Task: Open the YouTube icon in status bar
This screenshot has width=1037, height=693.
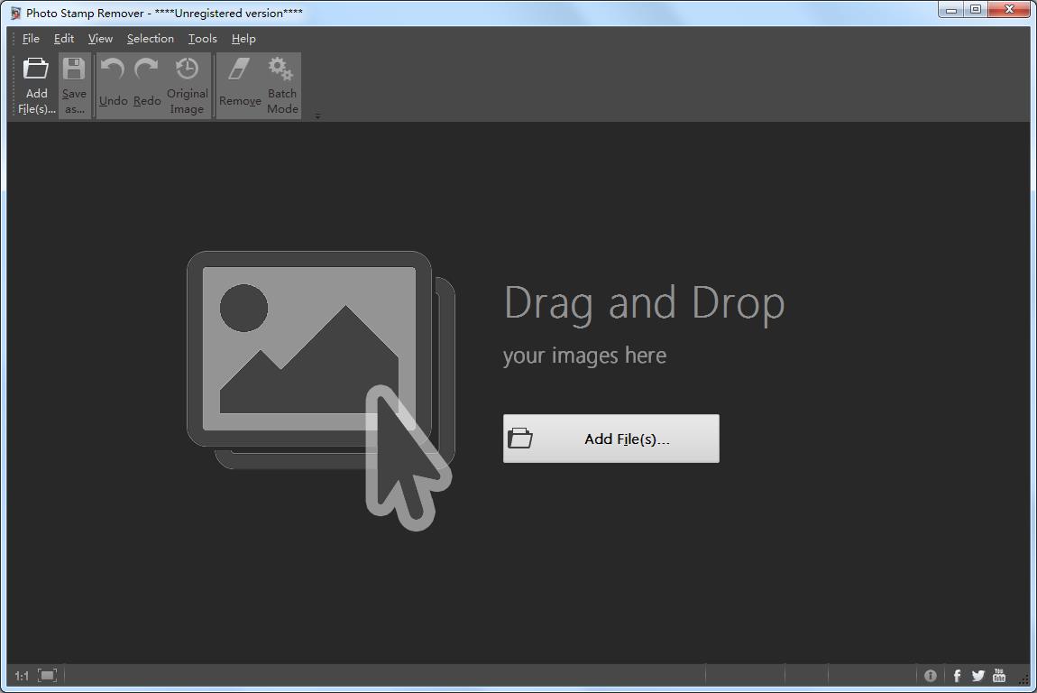Action: 999,675
